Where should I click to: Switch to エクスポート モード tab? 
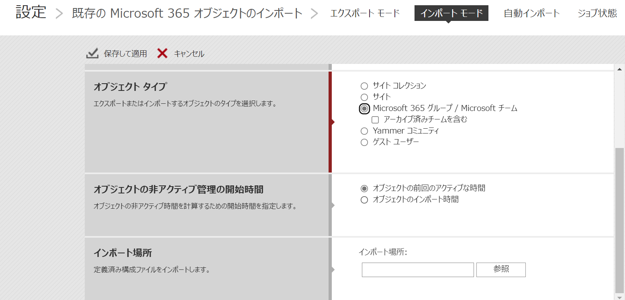point(365,13)
